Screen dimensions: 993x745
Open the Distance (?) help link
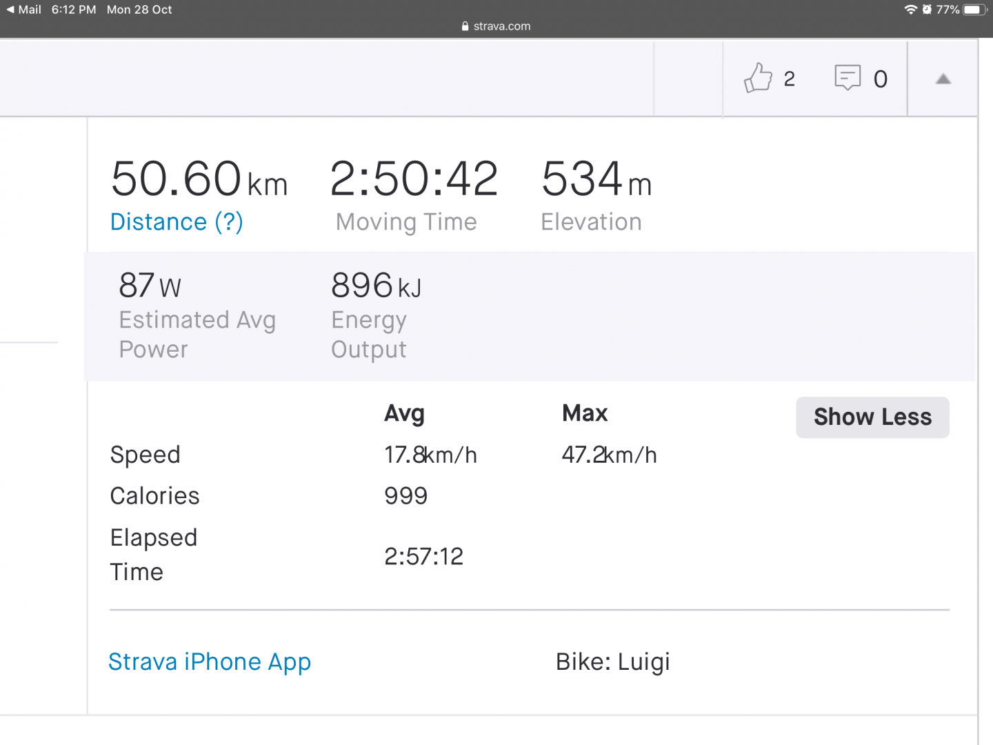(177, 222)
